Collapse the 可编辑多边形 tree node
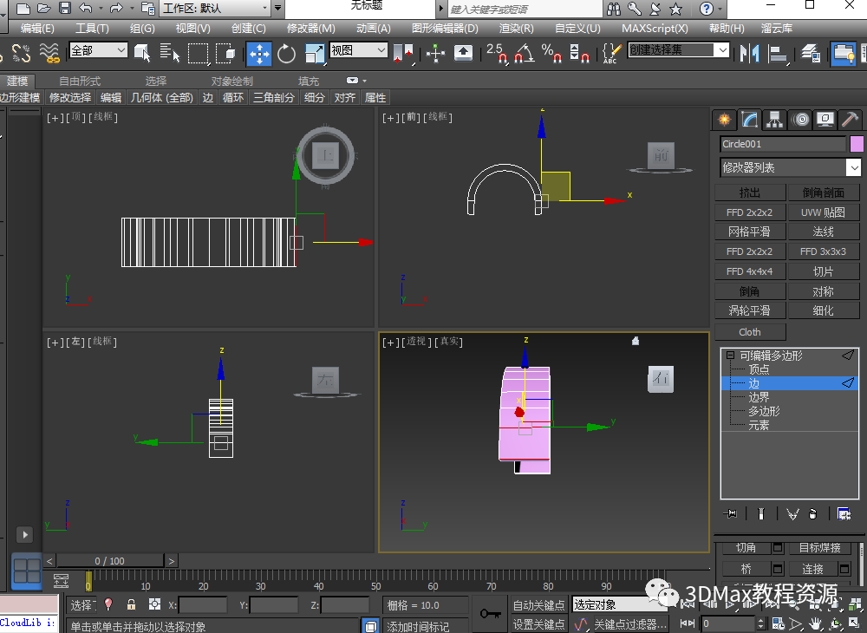The height and width of the screenshot is (633, 867). coord(731,356)
